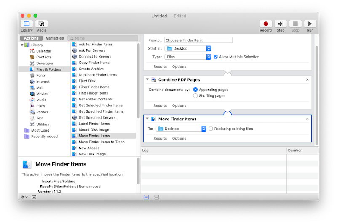The height and width of the screenshot is (224, 337).
Task: Select Files & Folders category
Action: click(45, 69)
